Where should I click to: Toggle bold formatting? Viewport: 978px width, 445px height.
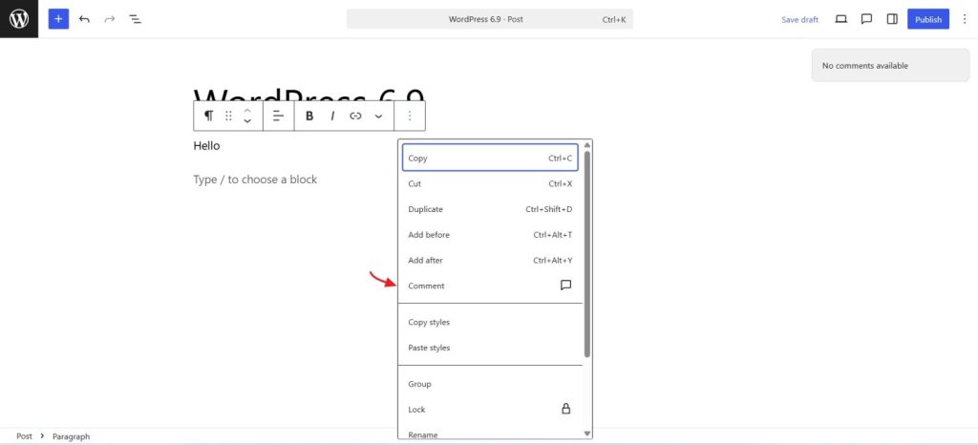(x=309, y=116)
